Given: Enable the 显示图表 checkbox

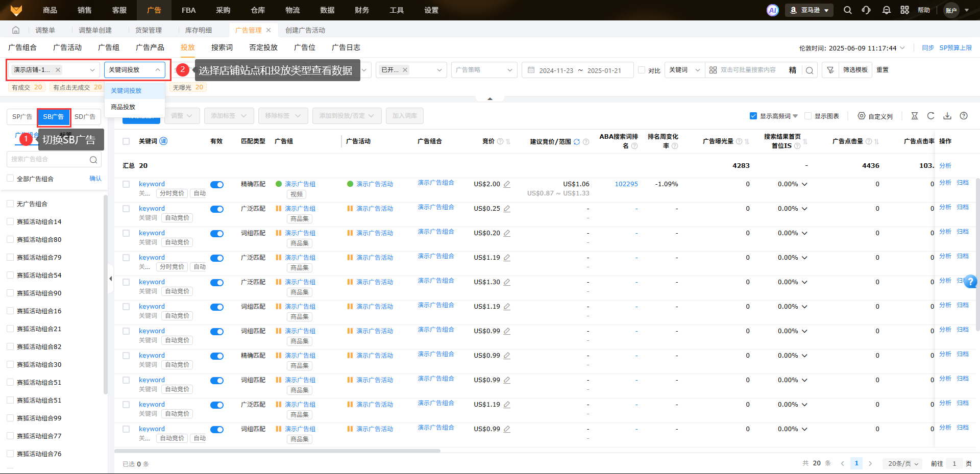Looking at the screenshot, I should tap(808, 116).
